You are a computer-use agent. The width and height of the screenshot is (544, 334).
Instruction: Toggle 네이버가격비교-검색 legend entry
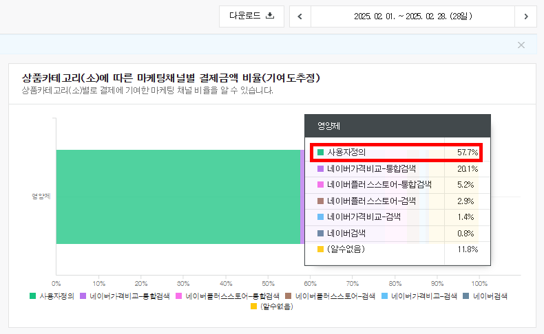[419, 296]
